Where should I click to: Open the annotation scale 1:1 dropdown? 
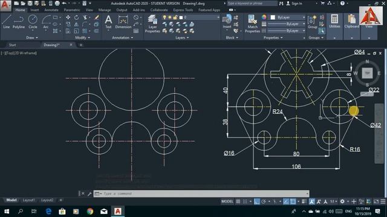[x=333, y=201]
